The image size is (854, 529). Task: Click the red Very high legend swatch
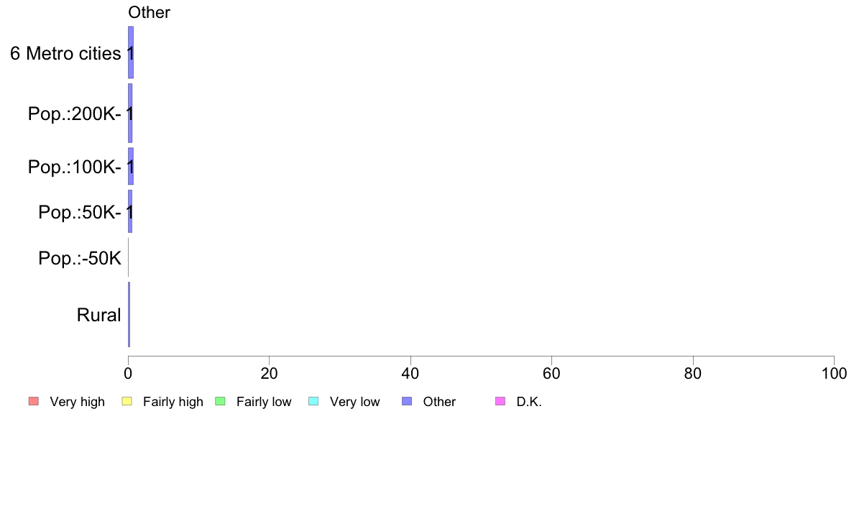coord(34,402)
